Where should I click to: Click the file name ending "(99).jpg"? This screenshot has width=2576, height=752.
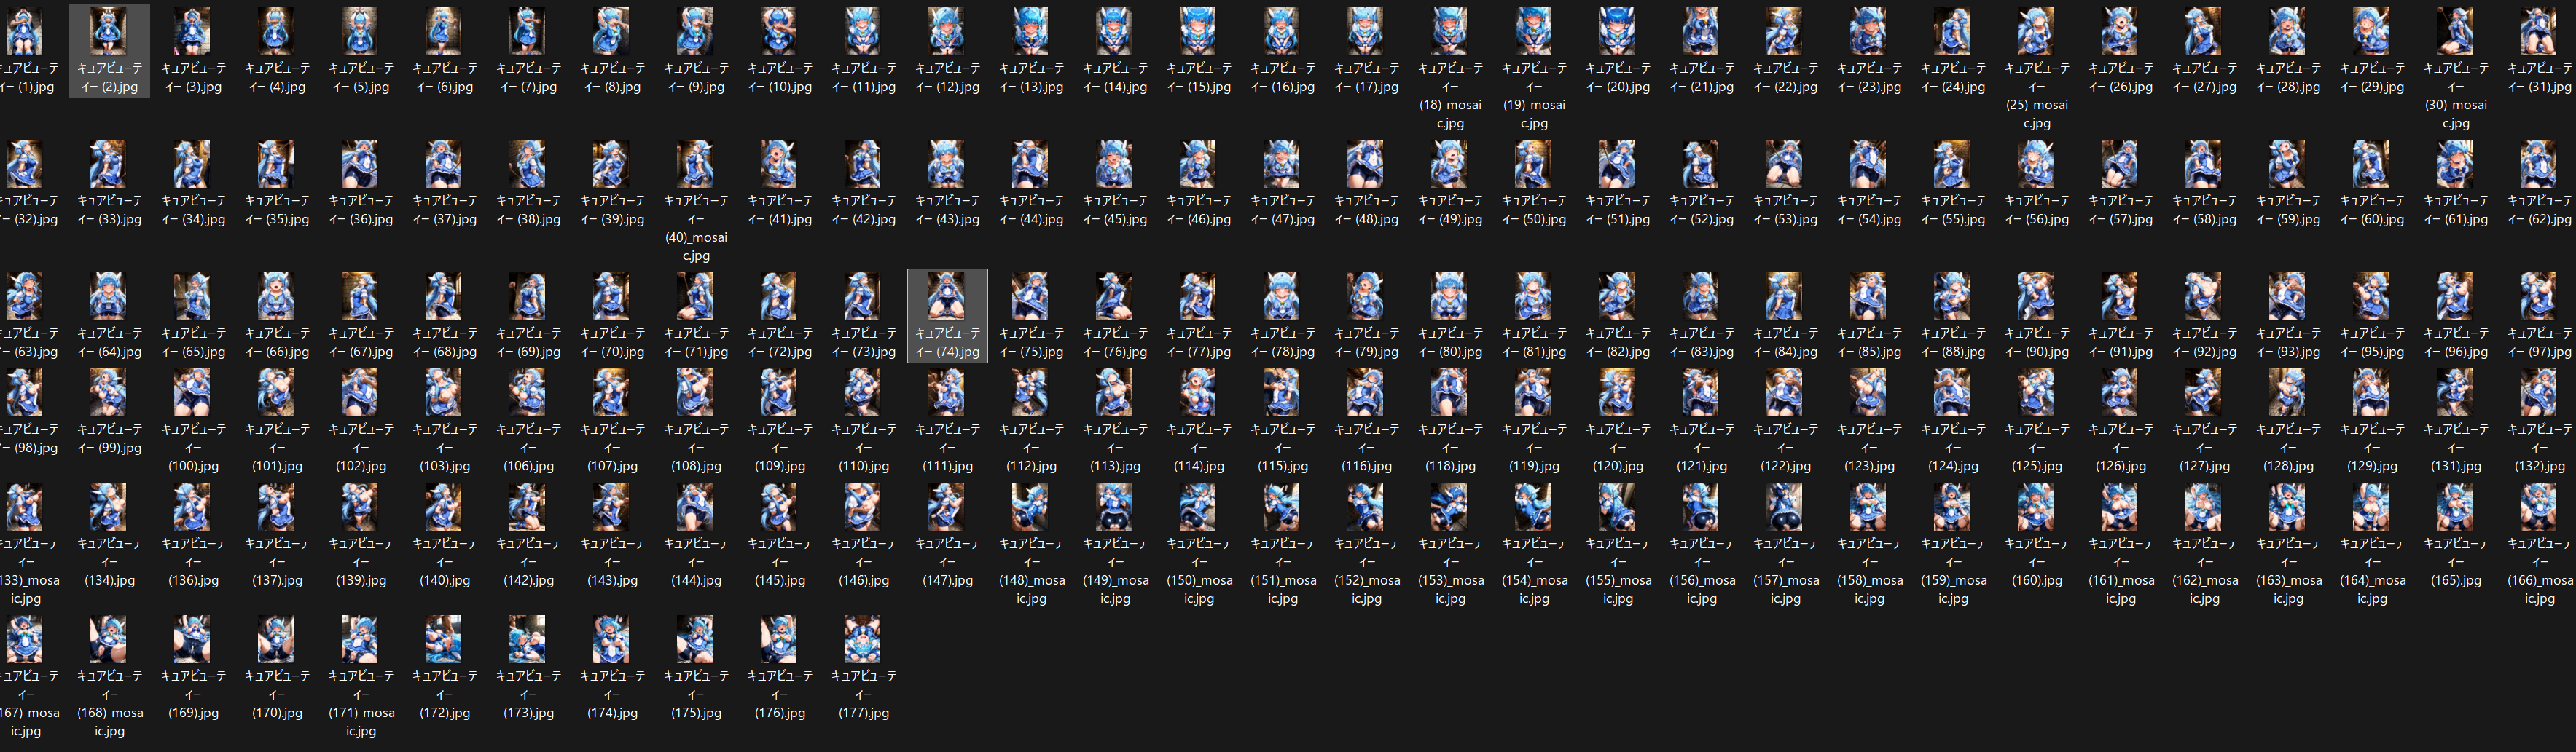[x=109, y=438]
